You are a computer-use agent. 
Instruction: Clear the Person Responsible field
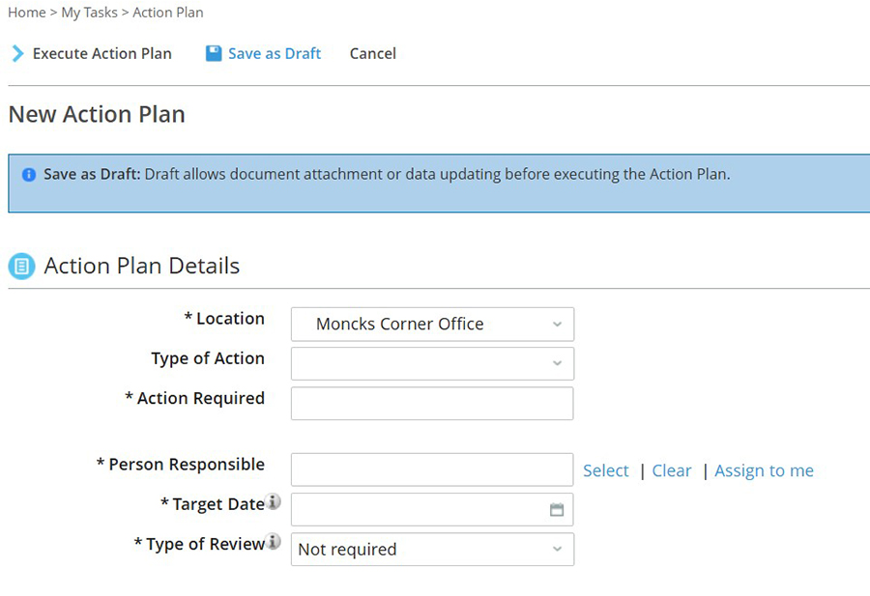pyautogui.click(x=672, y=470)
